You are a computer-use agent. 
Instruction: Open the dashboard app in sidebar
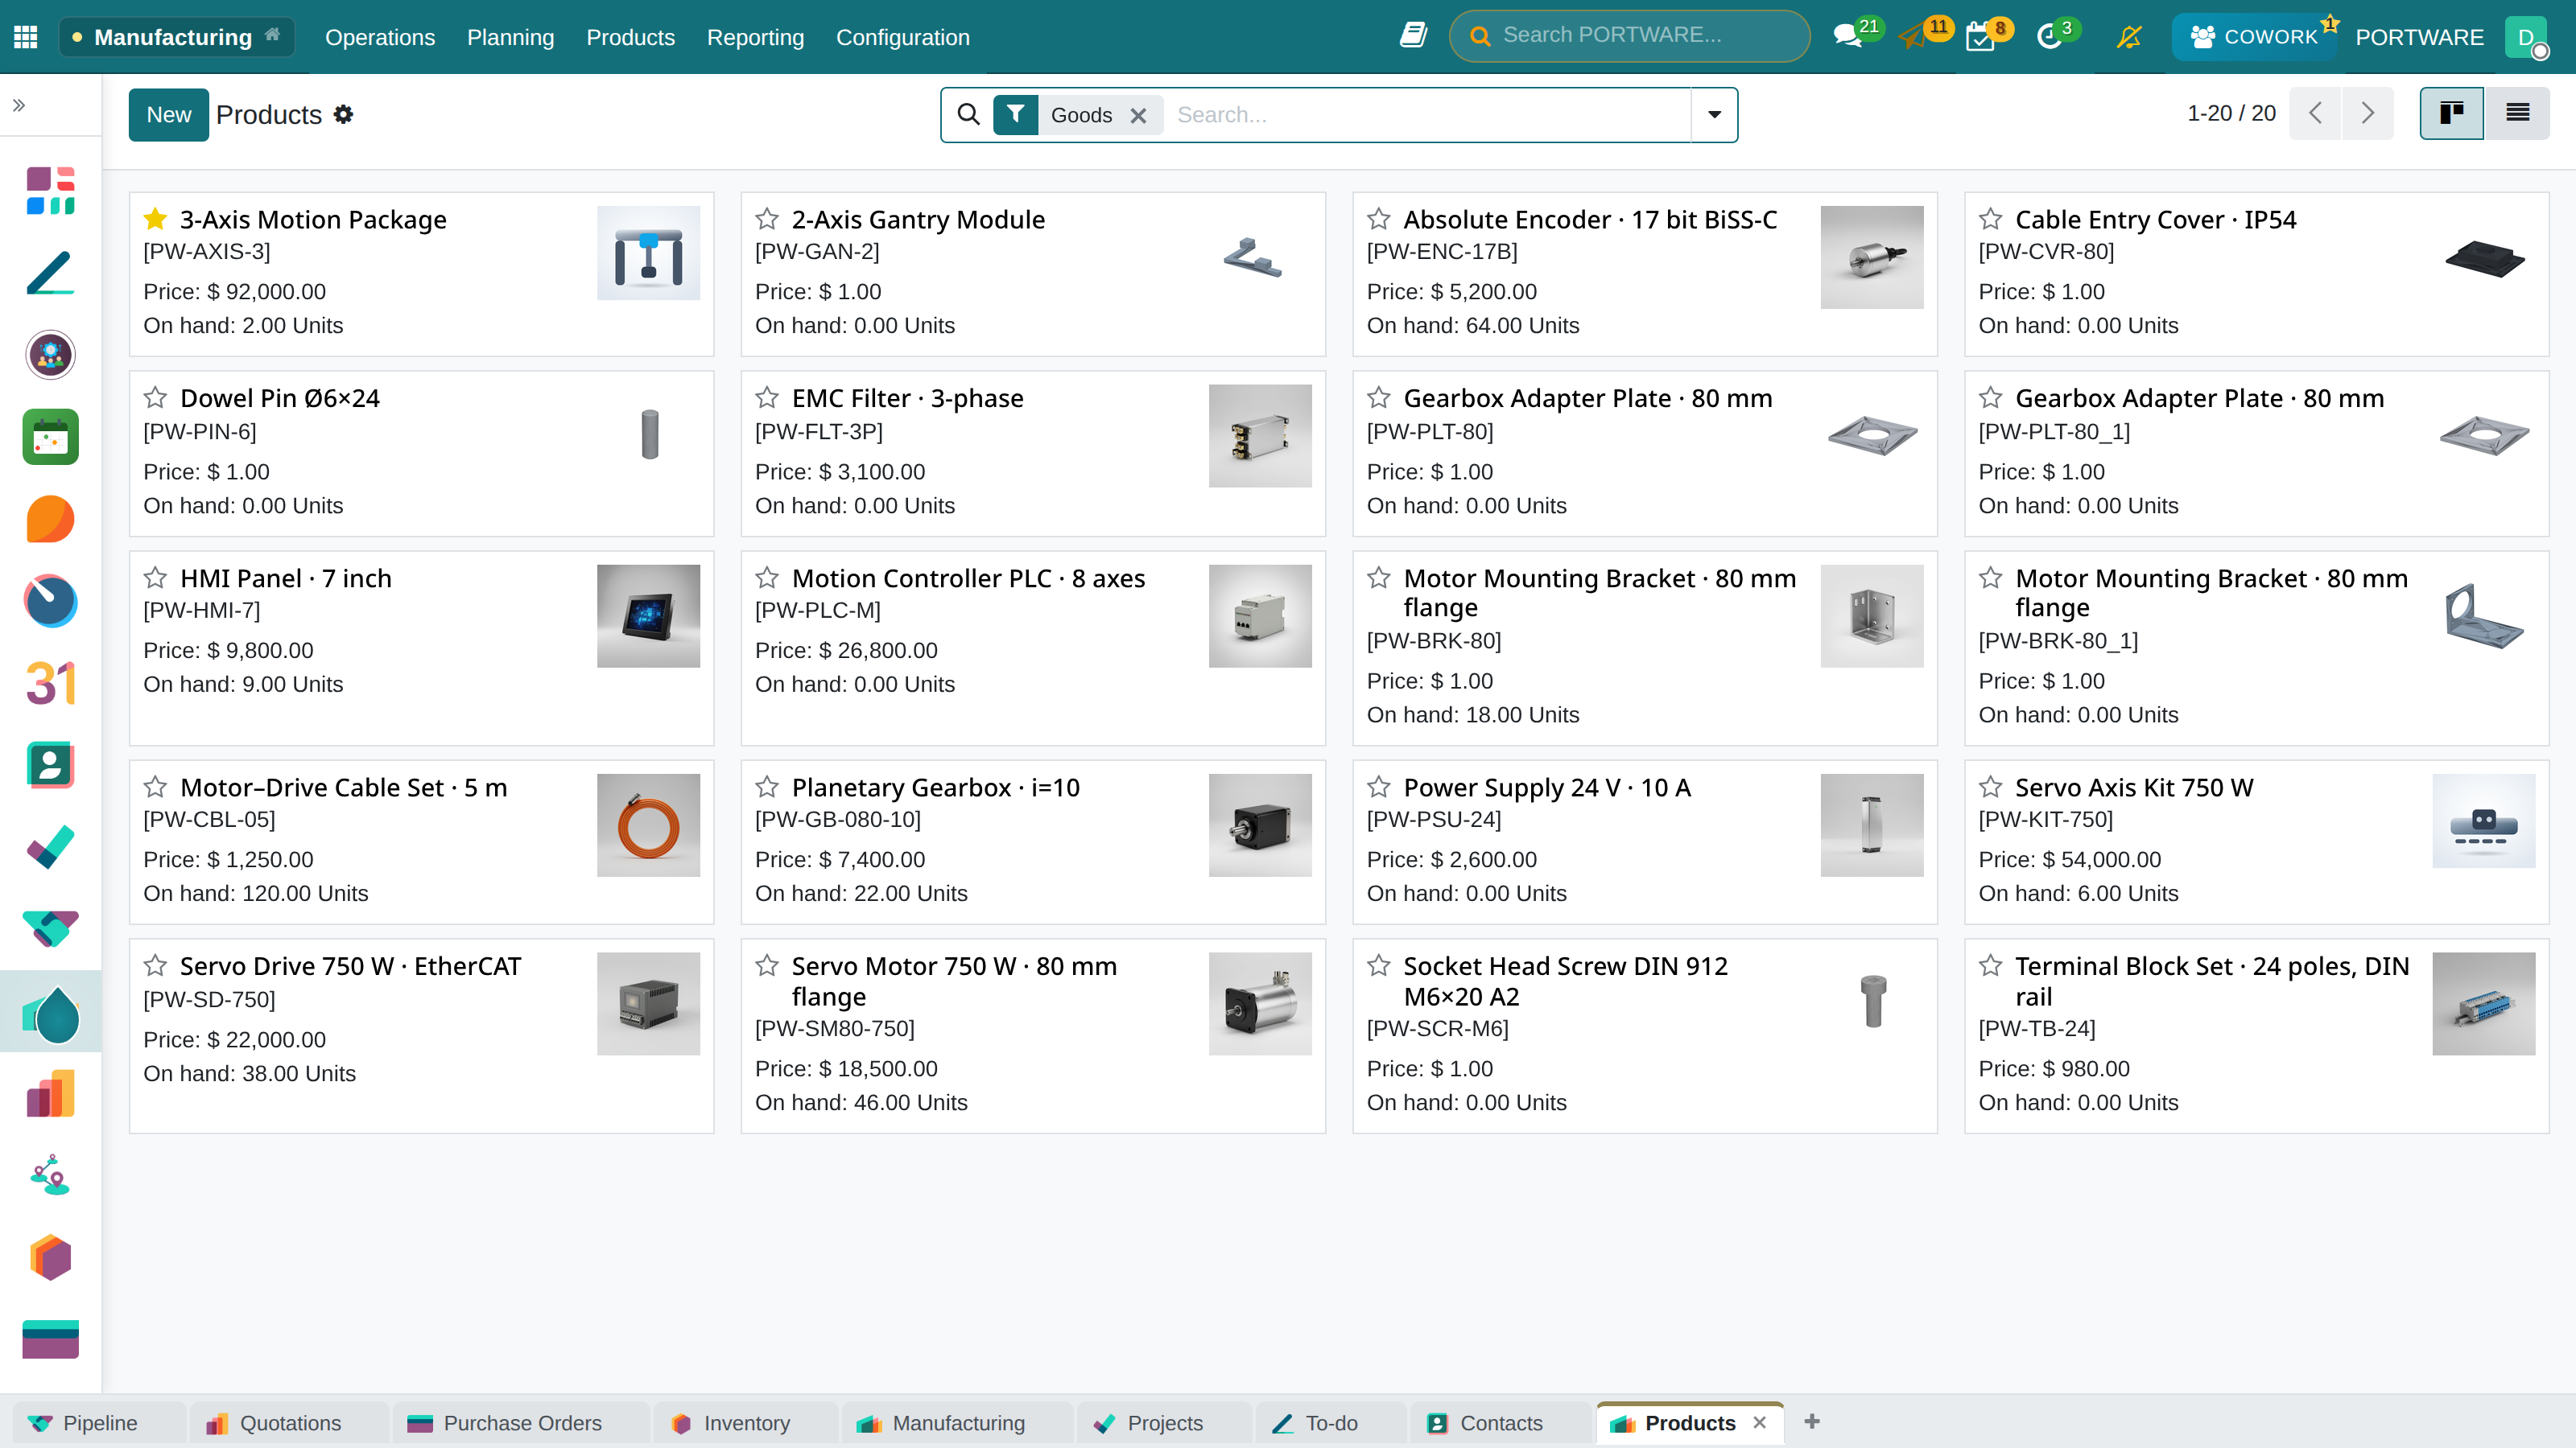pyautogui.click(x=50, y=191)
